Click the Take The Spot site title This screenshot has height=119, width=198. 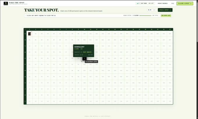(17, 3)
